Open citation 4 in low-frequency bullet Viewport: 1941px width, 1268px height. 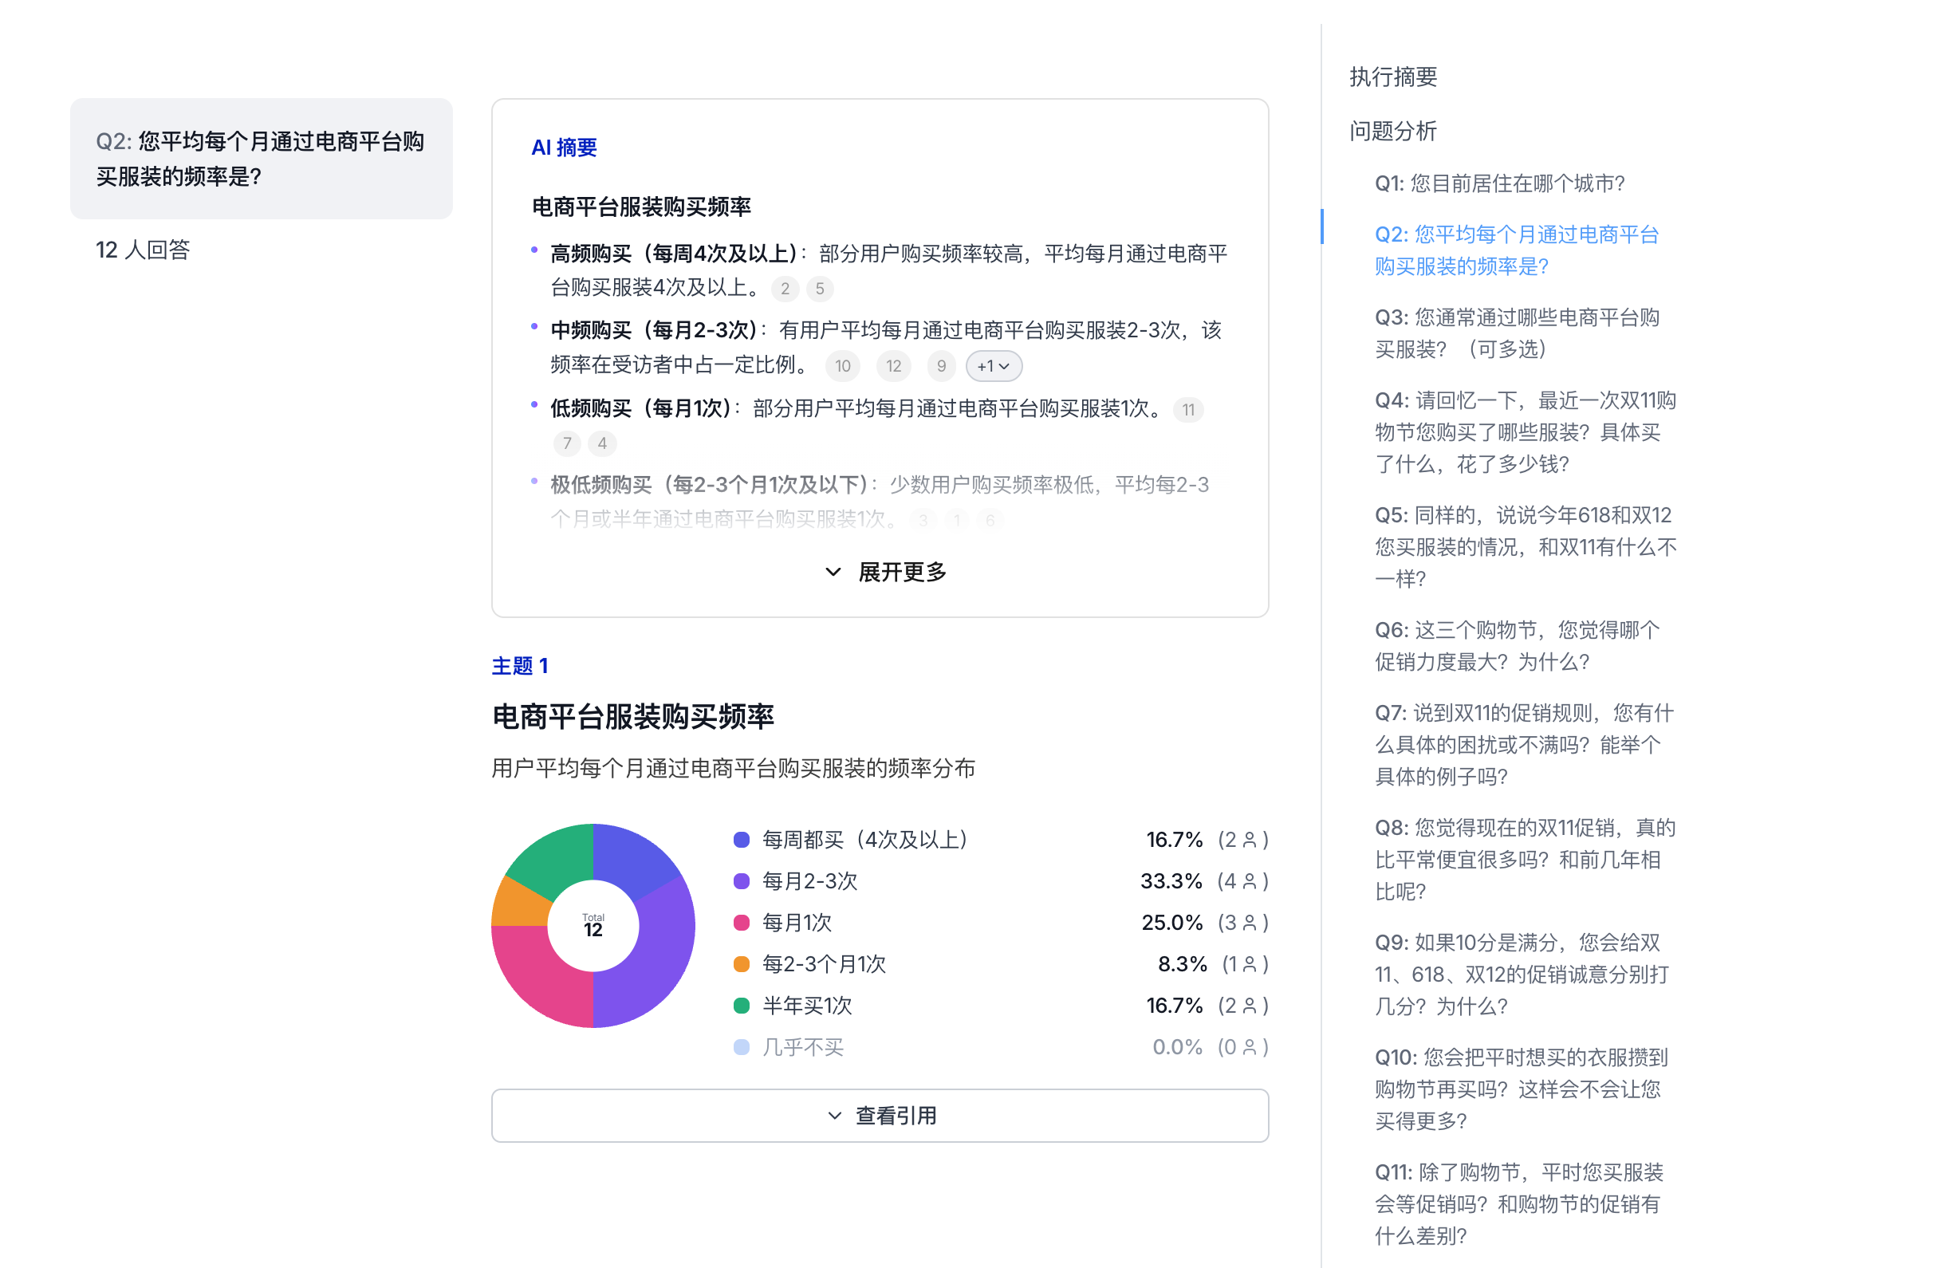tap(602, 443)
